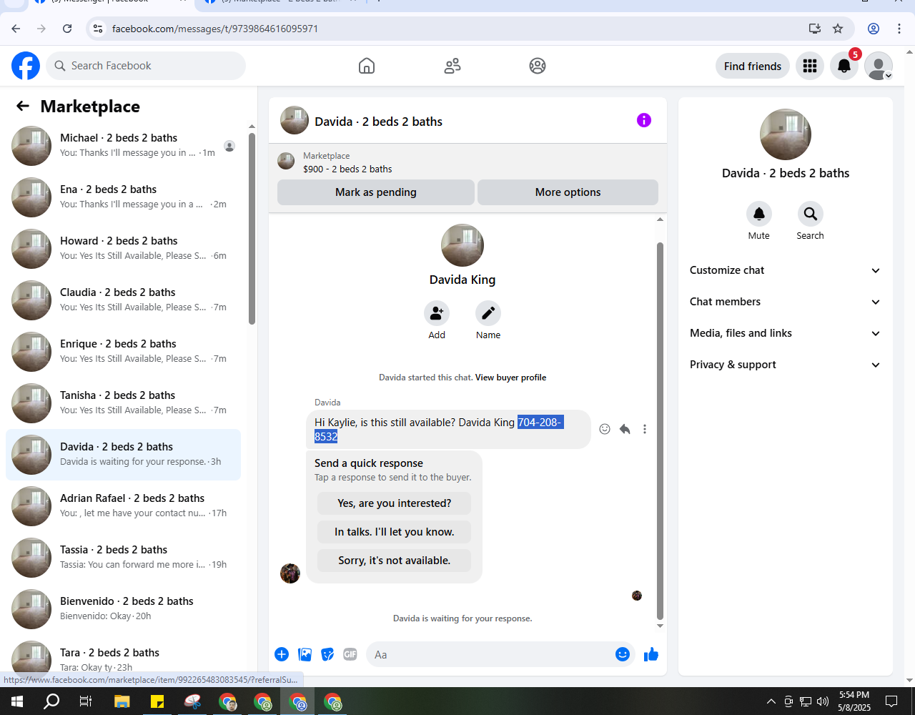Send quick response In talks. I'll let you know.

tap(395, 532)
